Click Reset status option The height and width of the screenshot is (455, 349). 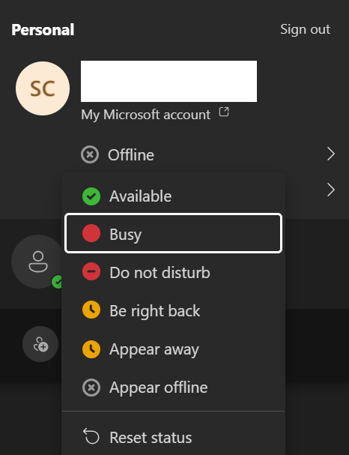[x=173, y=437]
